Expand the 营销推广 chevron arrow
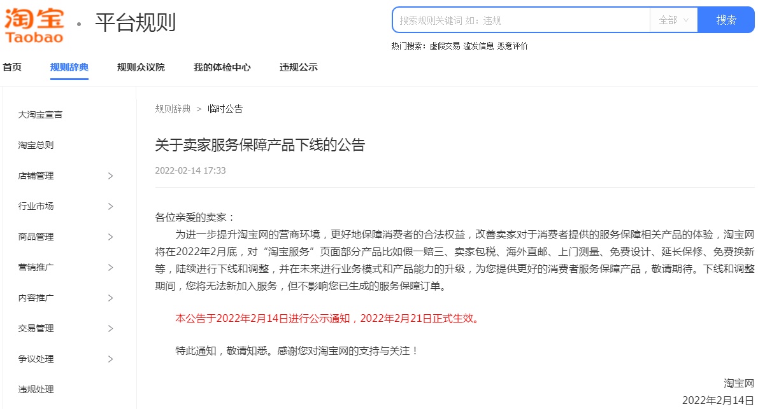 [111, 268]
